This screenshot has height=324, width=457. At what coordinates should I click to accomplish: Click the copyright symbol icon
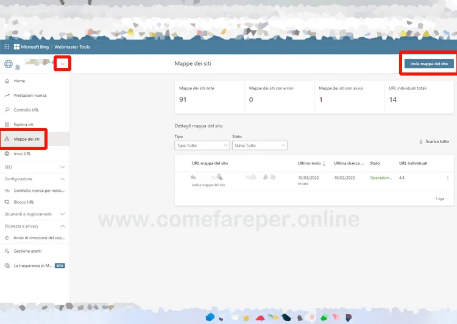pos(7,238)
